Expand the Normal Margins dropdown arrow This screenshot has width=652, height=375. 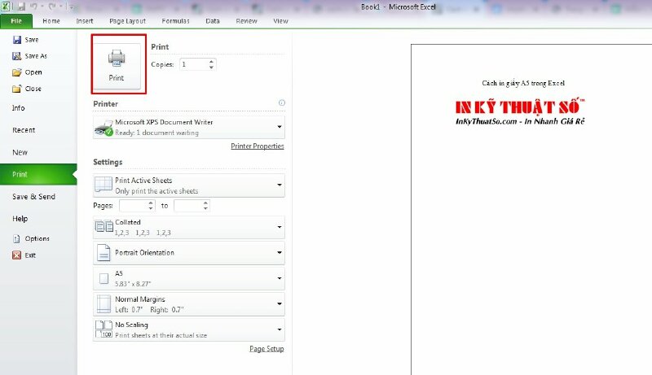280,304
